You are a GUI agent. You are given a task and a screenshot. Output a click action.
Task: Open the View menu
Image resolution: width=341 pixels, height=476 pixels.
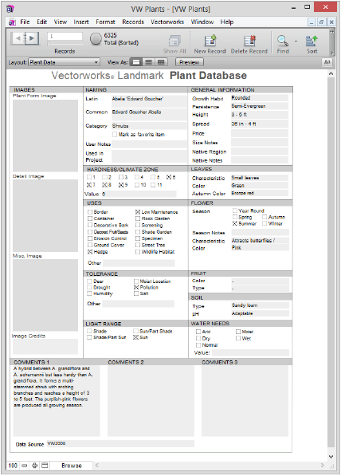(61, 22)
